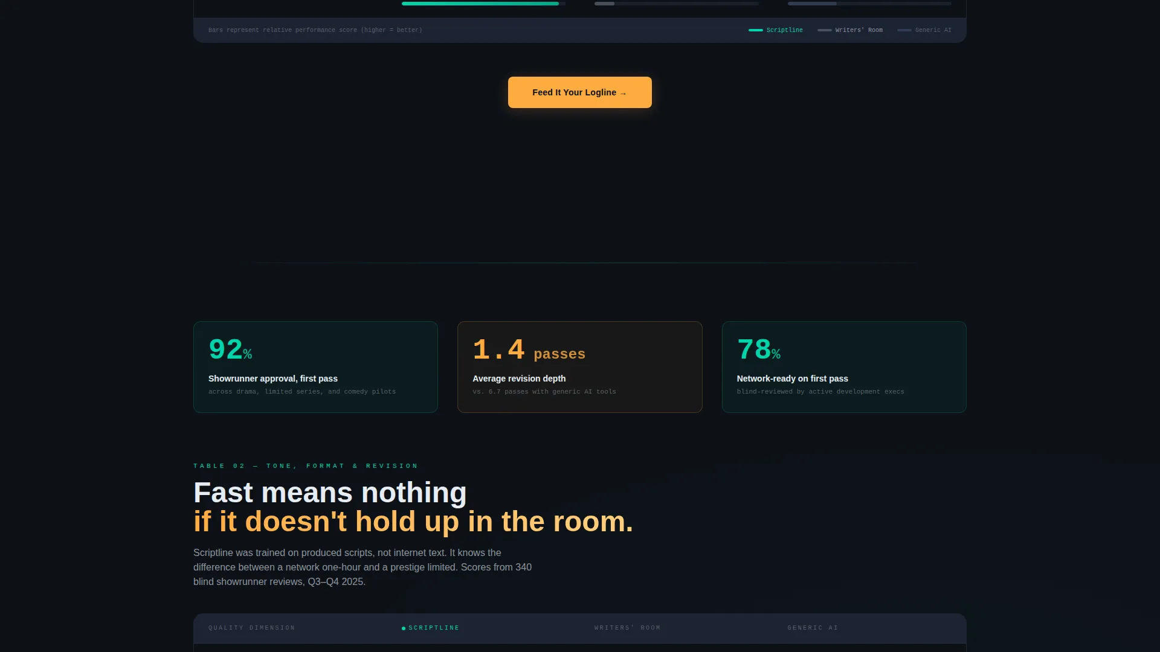Click across drama, limited series subtext
This screenshot has width=1160, height=652.
[302, 392]
